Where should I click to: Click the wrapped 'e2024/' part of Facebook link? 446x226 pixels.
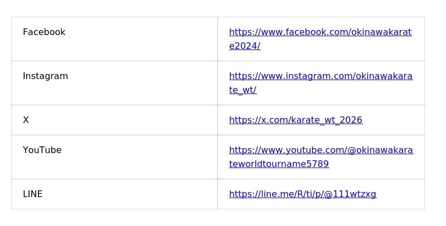[x=245, y=46]
